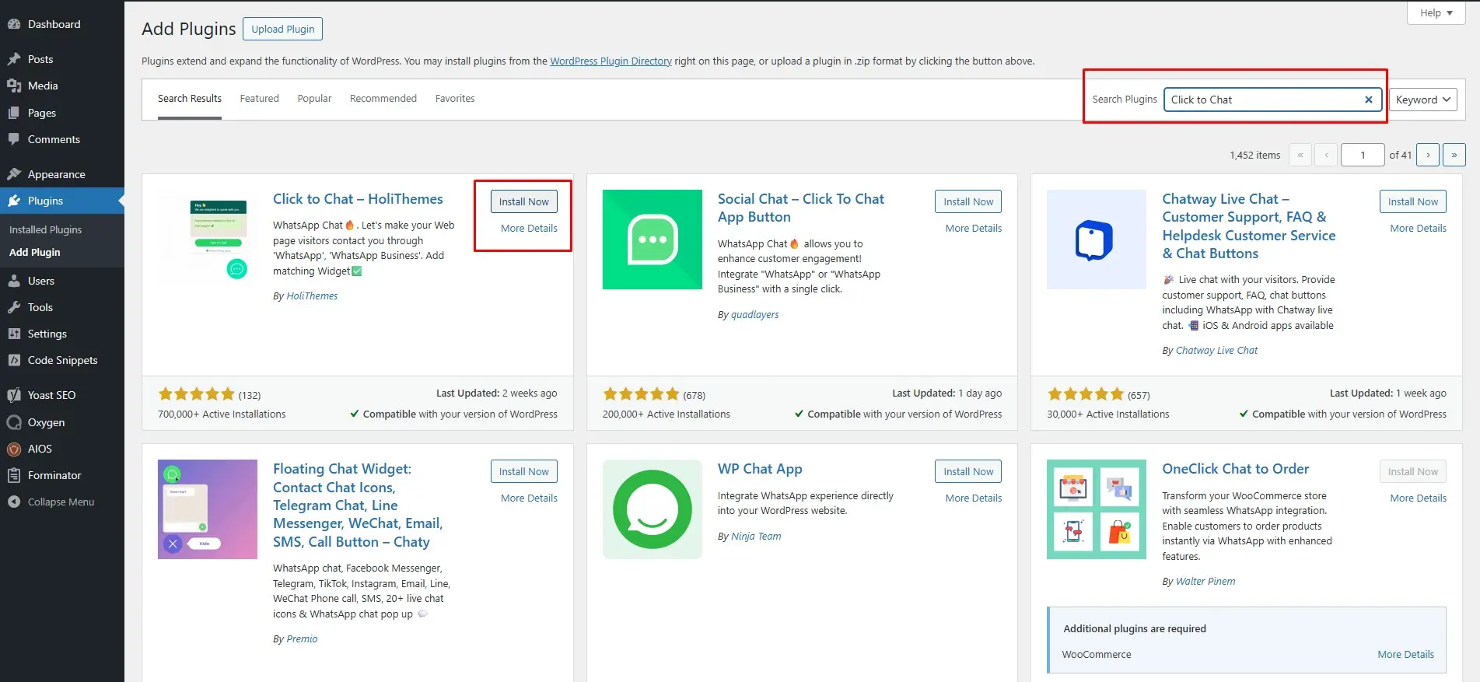Open More Details for WP Chat App
Viewport: 1480px width, 682px height.
click(974, 498)
